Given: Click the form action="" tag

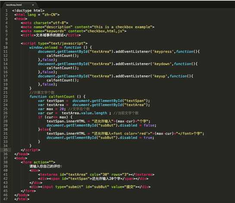Looking at the screenshot, I should tap(38, 162).
